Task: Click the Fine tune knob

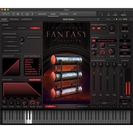Action: pos(125,36)
